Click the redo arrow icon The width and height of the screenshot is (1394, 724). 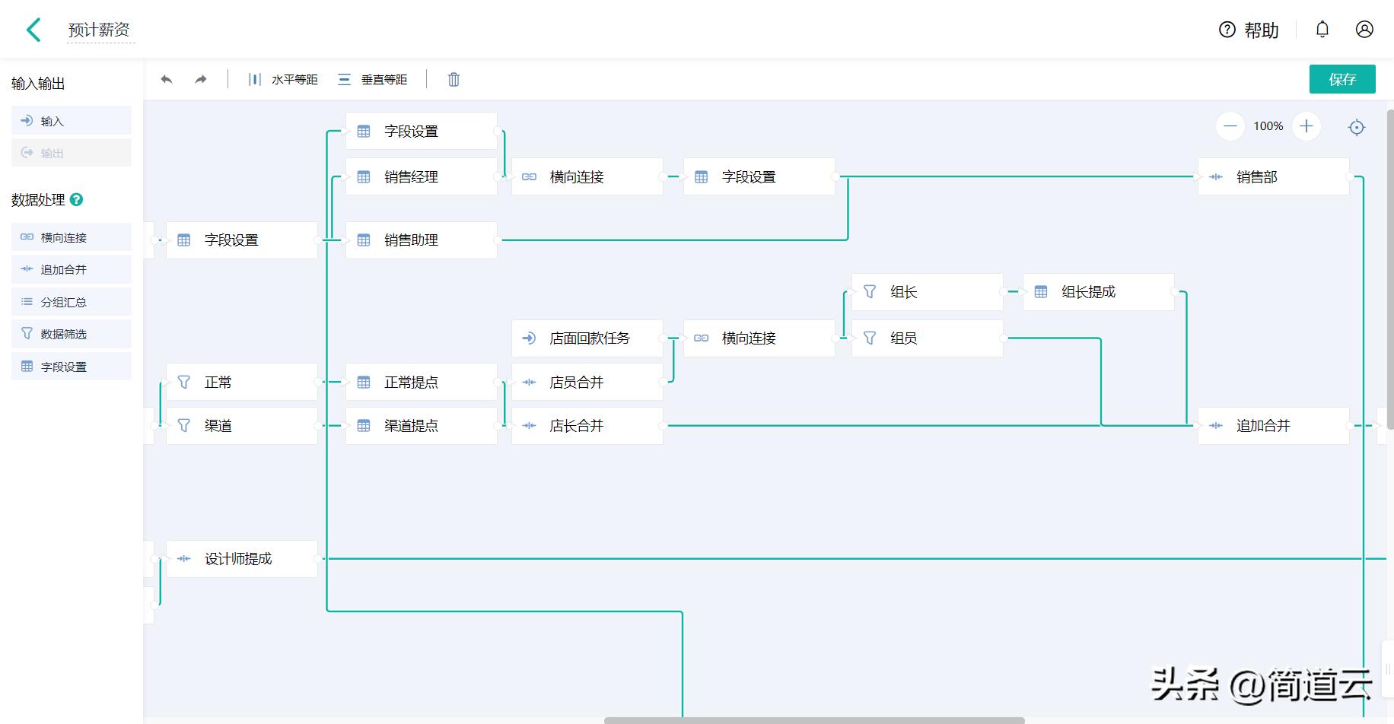pyautogui.click(x=200, y=78)
